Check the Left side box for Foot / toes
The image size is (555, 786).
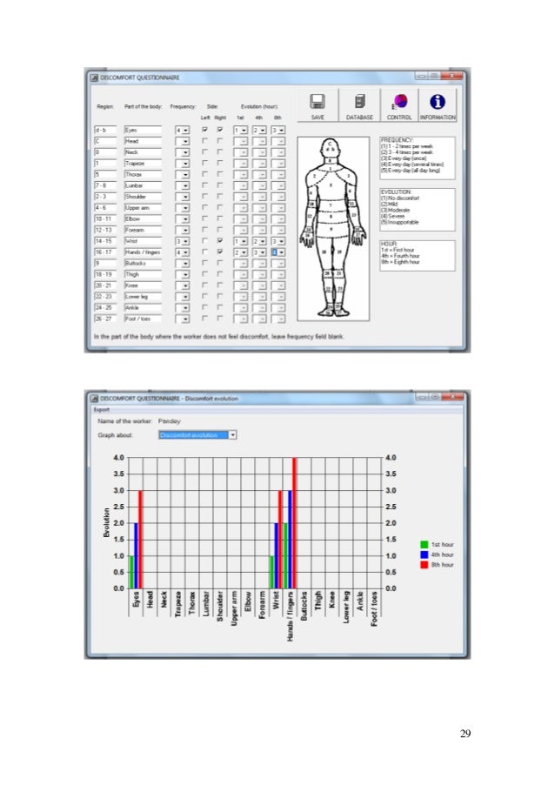pyautogui.click(x=205, y=319)
